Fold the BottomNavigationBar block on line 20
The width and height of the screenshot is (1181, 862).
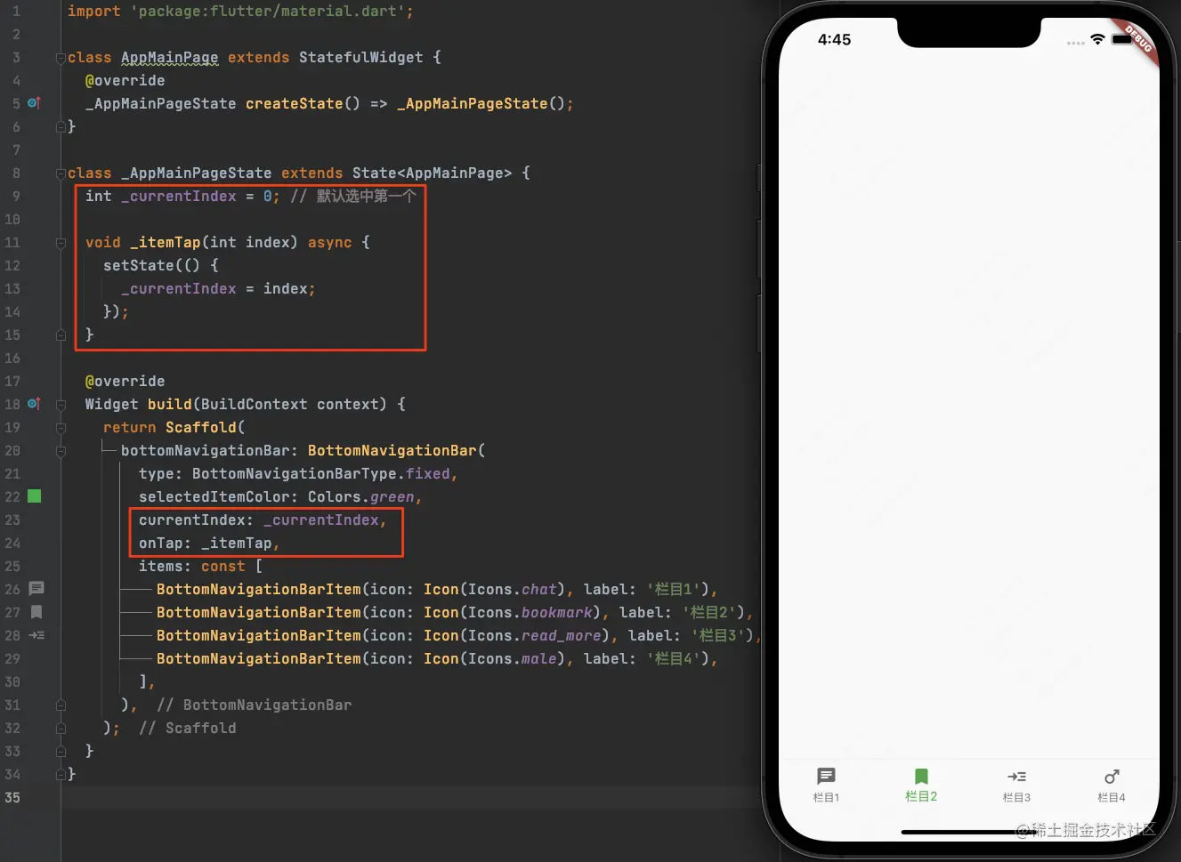pos(61,451)
